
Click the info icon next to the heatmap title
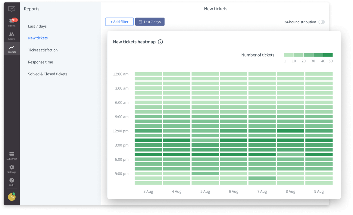[160, 42]
